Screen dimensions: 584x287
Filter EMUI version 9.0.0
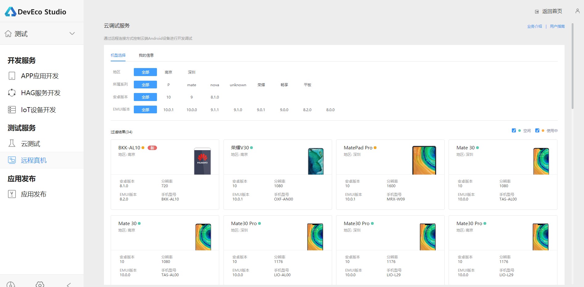pyautogui.click(x=284, y=110)
